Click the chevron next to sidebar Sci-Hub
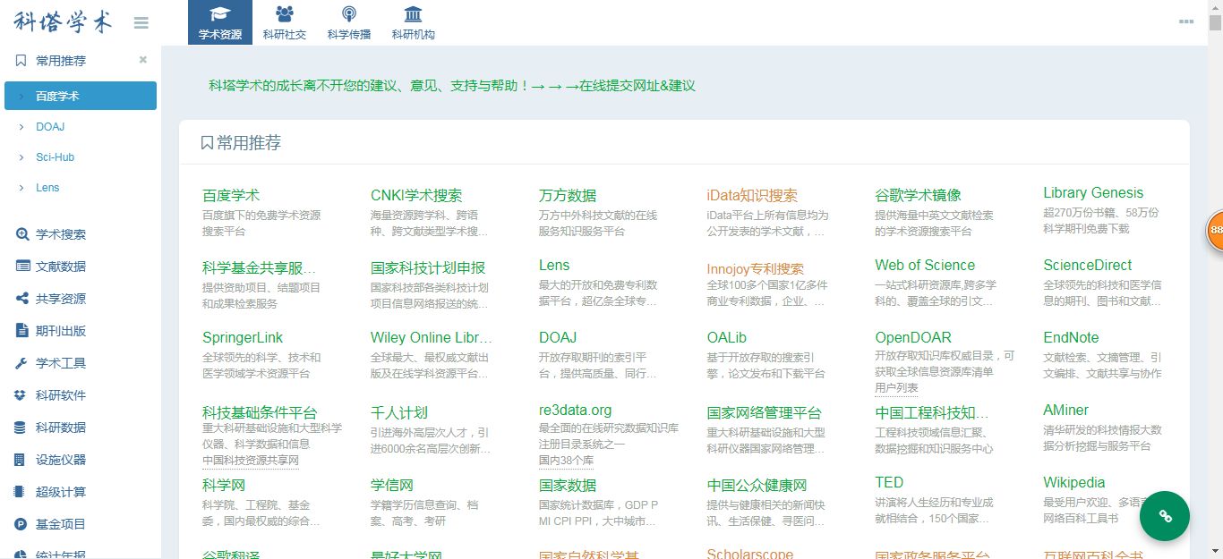The height and width of the screenshot is (559, 1223). [x=21, y=157]
